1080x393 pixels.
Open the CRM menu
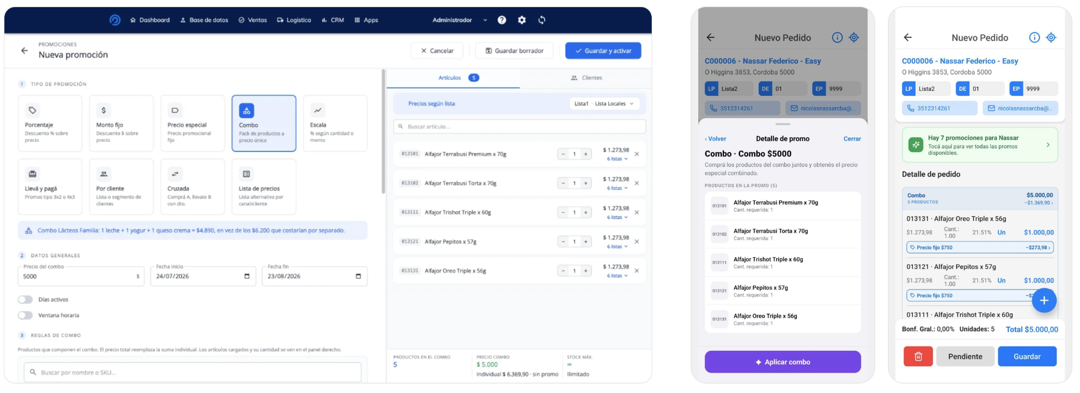coord(333,20)
